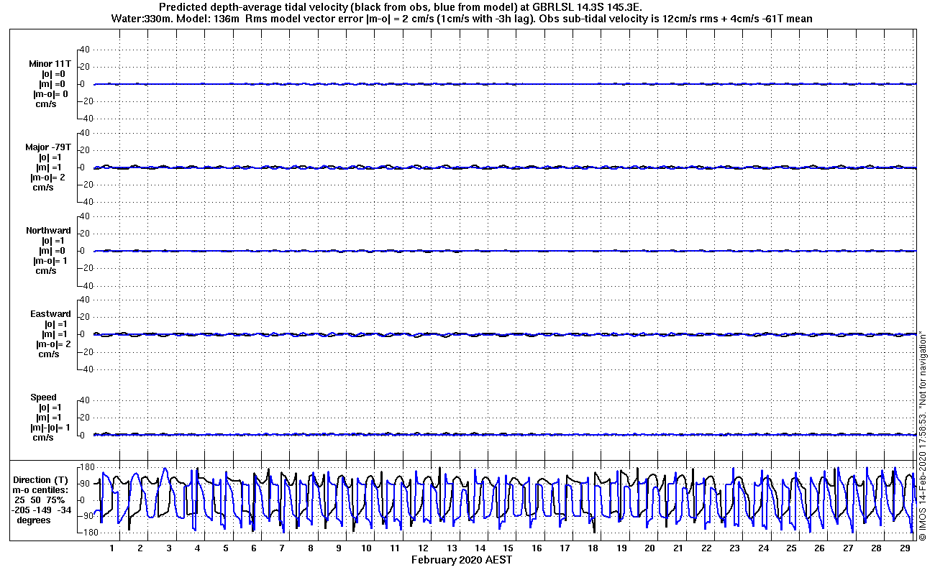Select the 'Northward' panel label
Screen dimensions: 935x575
(49, 230)
